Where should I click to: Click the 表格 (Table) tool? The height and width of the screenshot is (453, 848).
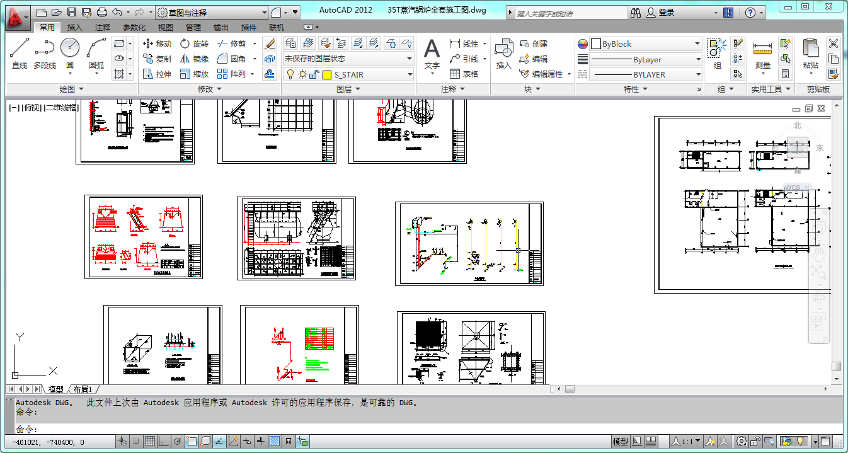pyautogui.click(x=464, y=74)
